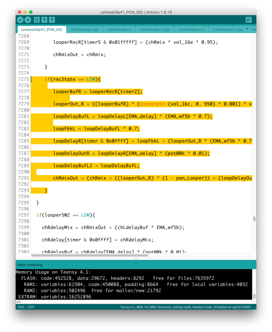Click the Verify checkmark button
Screen dimensions: 272x332
[20, 20]
